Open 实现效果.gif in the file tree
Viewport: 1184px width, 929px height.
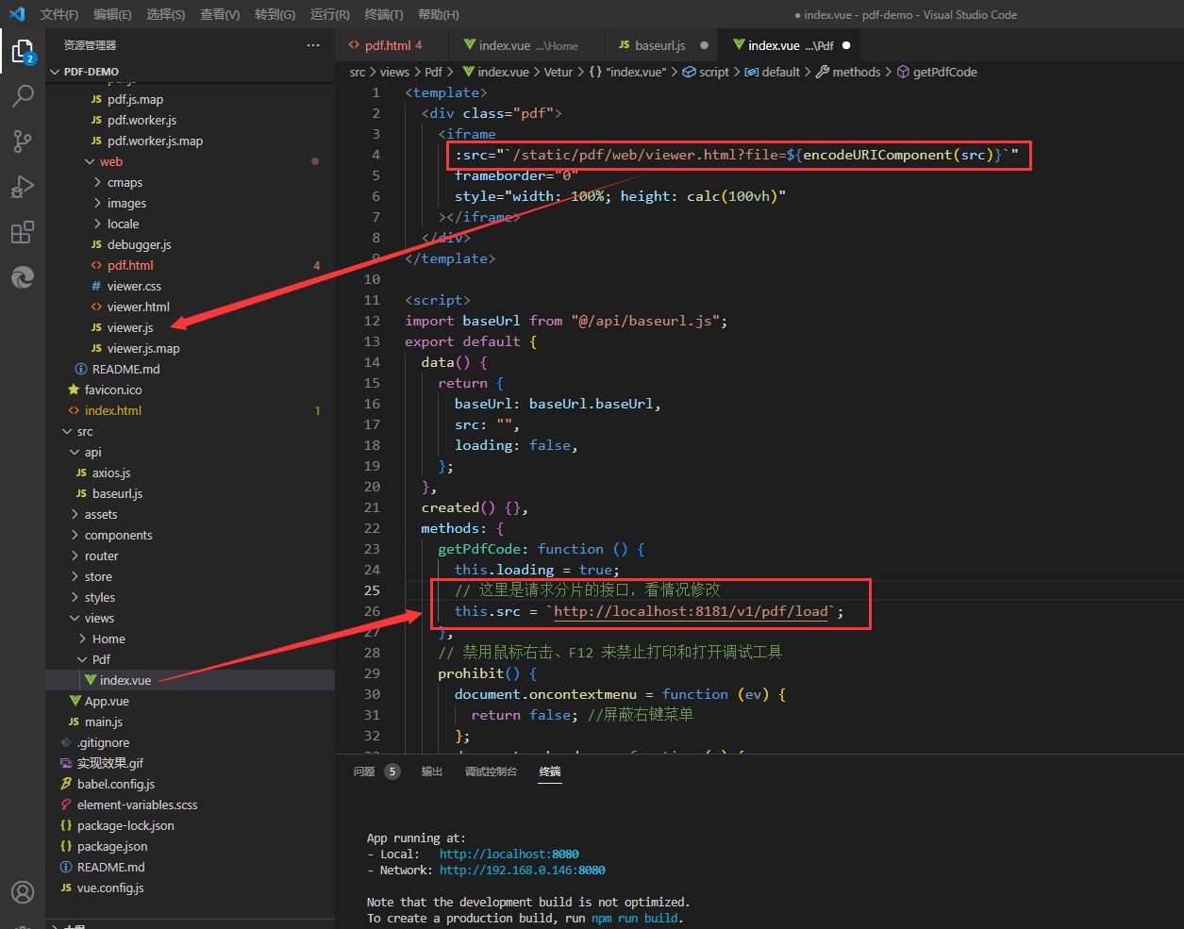[190, 763]
